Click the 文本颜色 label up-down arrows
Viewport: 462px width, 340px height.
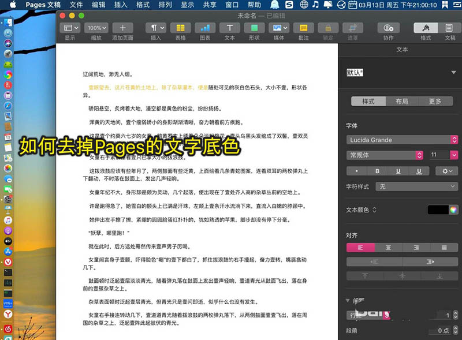tap(374, 210)
